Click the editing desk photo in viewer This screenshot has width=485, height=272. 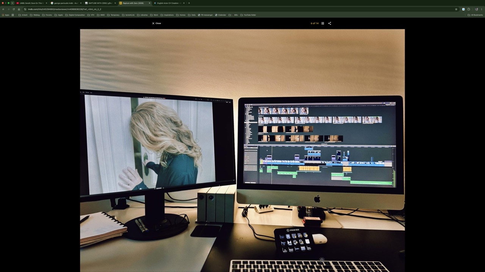242,150
